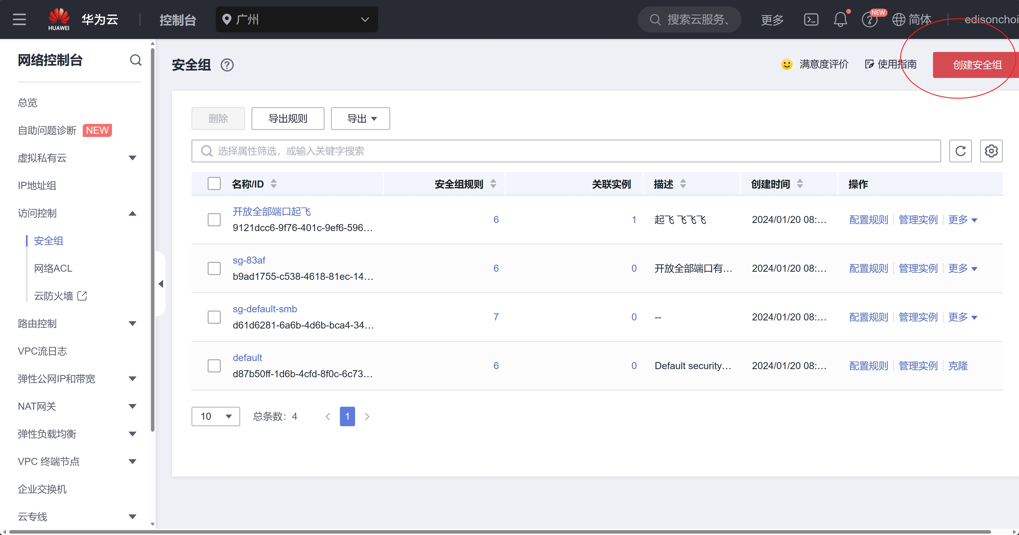The height and width of the screenshot is (535, 1019).
Task: Sort by security group rules column arrows
Action: coord(493,183)
